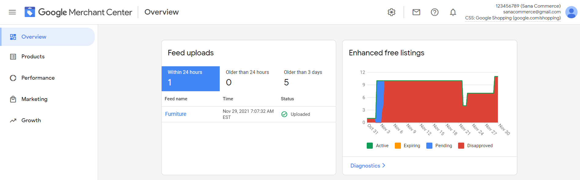Click the Enhanced free listings card title
Image resolution: width=580 pixels, height=180 pixels.
point(387,53)
